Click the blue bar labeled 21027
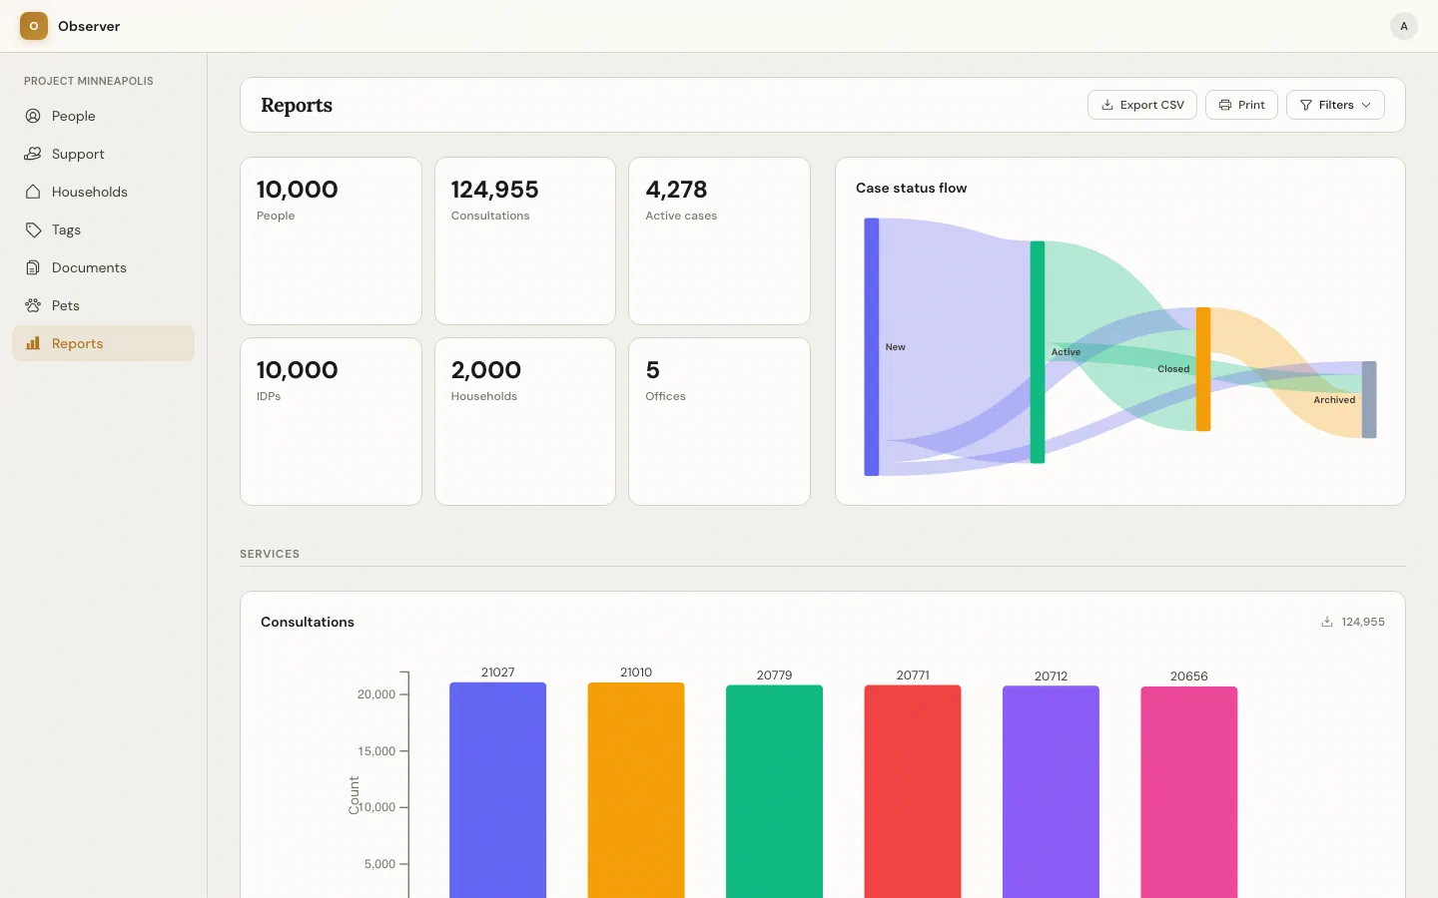The width and height of the screenshot is (1438, 898). pyautogui.click(x=497, y=788)
